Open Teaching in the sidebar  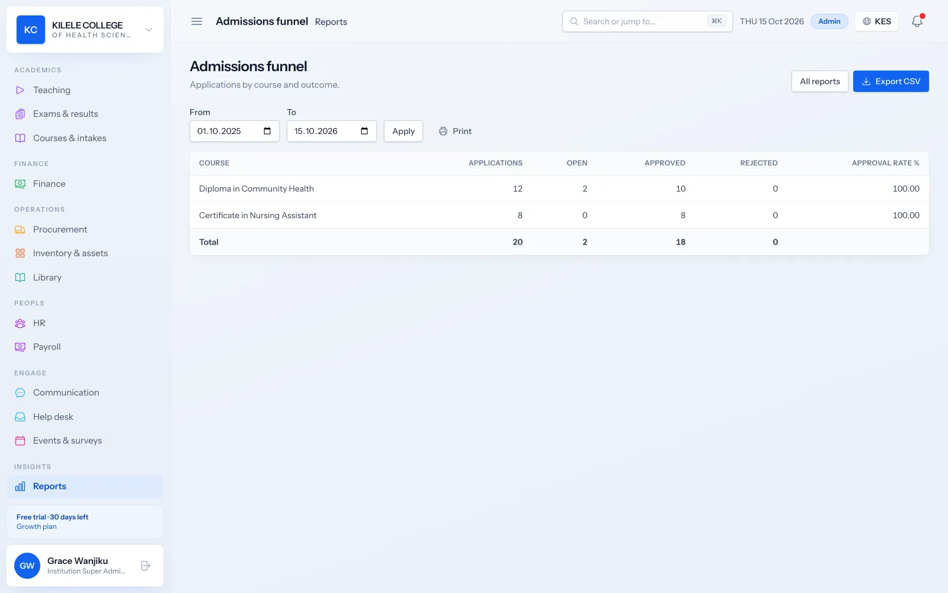click(x=85, y=90)
